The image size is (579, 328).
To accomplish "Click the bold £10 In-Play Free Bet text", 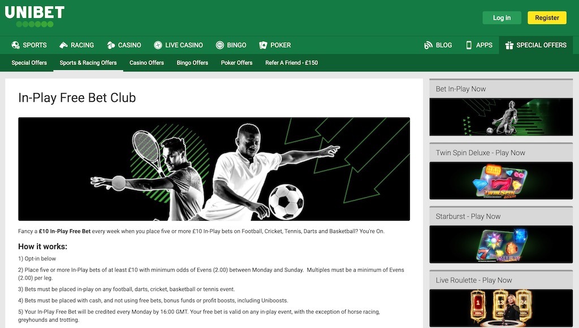I will 64,231.
